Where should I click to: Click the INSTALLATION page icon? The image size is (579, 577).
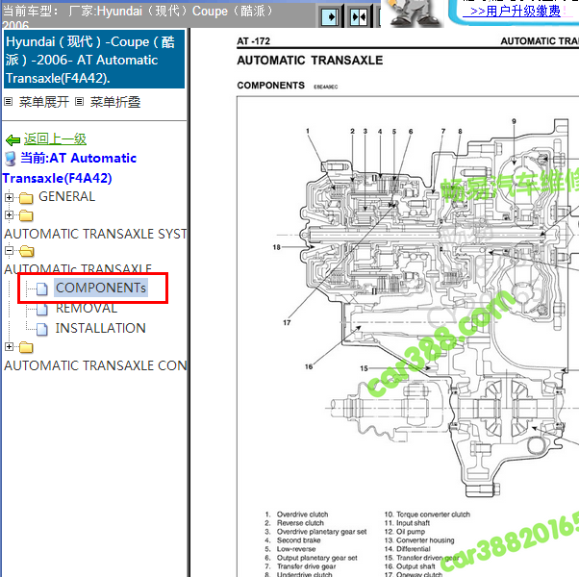(41, 329)
